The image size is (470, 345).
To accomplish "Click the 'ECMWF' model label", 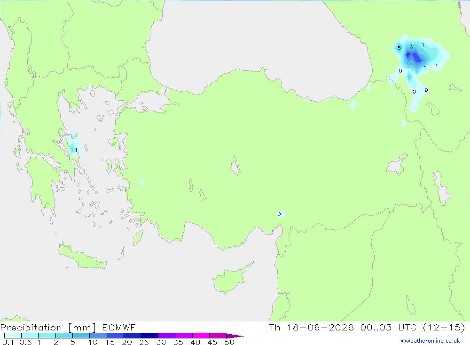I will click(119, 327).
